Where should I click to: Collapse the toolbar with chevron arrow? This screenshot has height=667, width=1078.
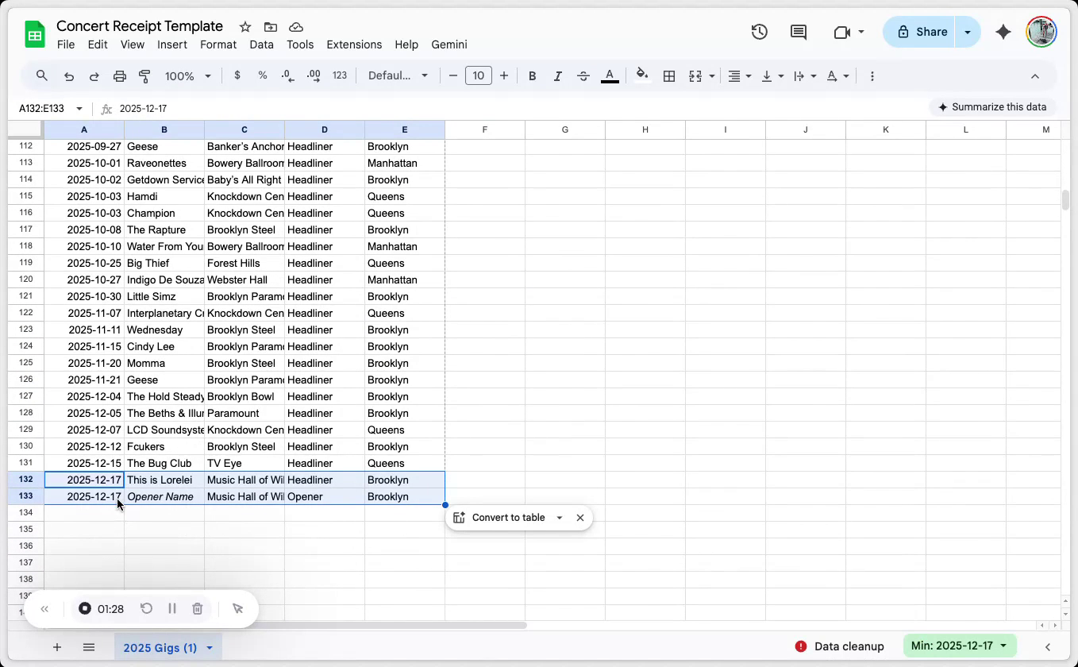point(1035,76)
